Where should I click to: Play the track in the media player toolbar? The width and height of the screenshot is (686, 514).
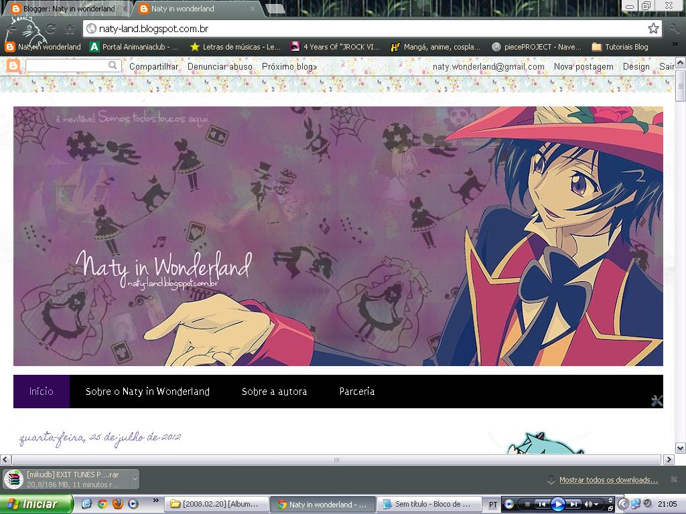click(558, 504)
